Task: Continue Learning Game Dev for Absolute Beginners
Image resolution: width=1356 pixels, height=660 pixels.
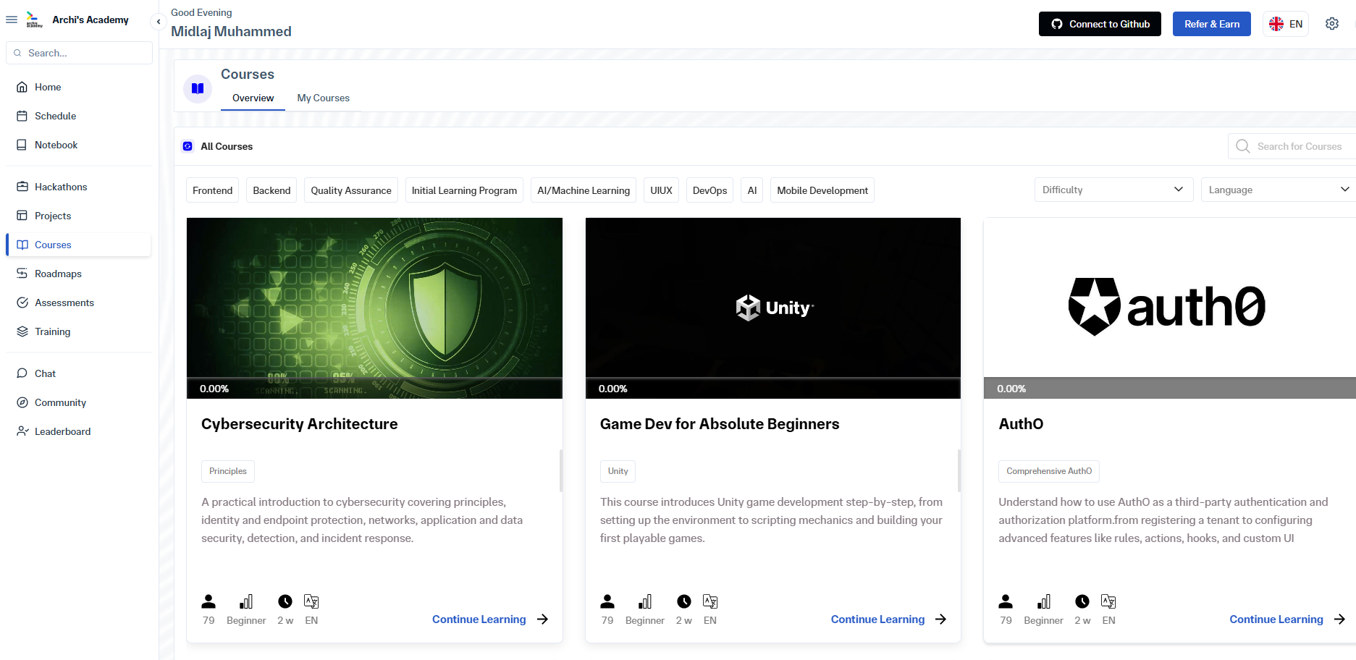Action: [889, 619]
